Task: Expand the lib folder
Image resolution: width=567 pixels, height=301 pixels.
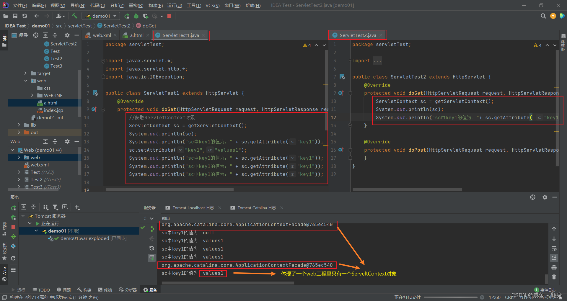Action: [x=19, y=125]
